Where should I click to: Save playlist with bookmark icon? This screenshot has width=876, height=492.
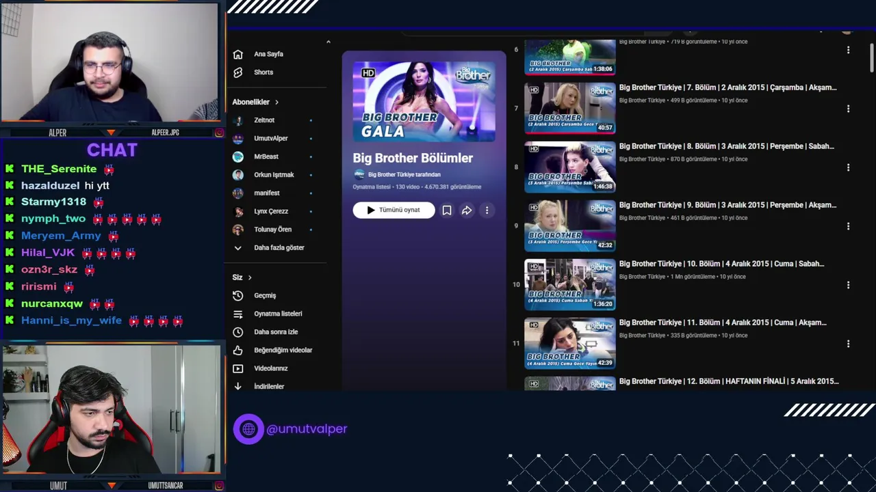446,210
